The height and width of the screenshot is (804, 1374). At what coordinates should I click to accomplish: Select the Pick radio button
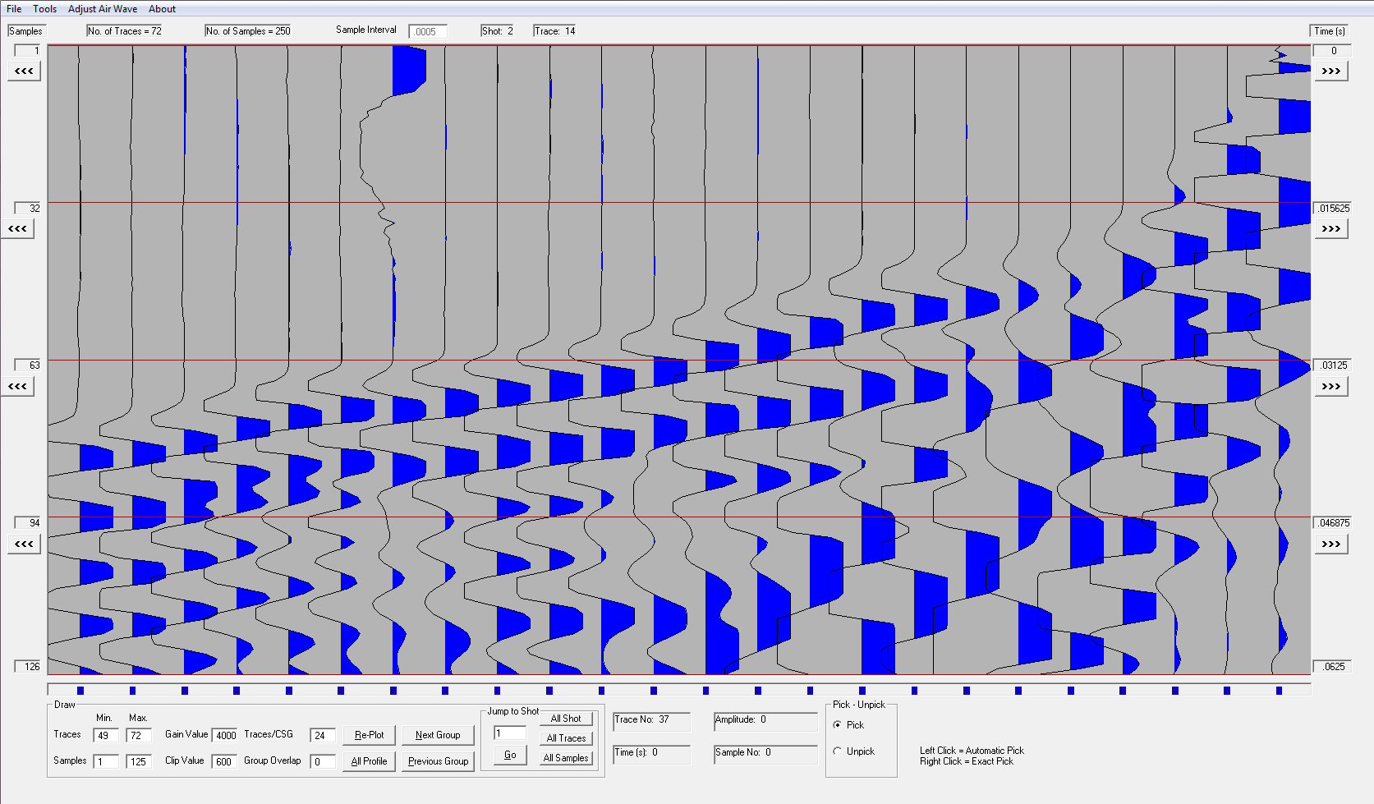click(x=838, y=725)
